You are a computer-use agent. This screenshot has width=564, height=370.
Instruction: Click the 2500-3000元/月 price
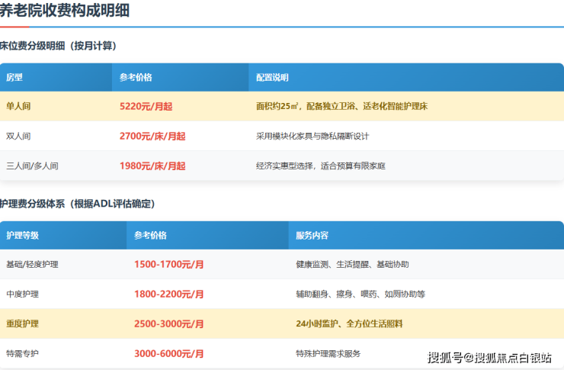[168, 323]
